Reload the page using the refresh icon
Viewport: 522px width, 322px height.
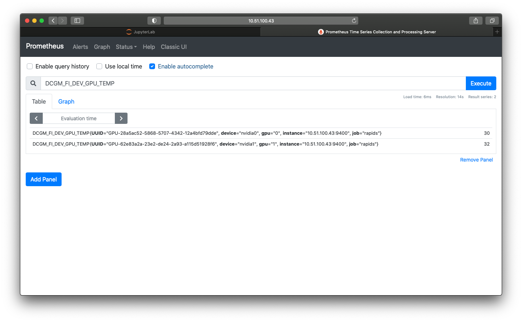(354, 21)
